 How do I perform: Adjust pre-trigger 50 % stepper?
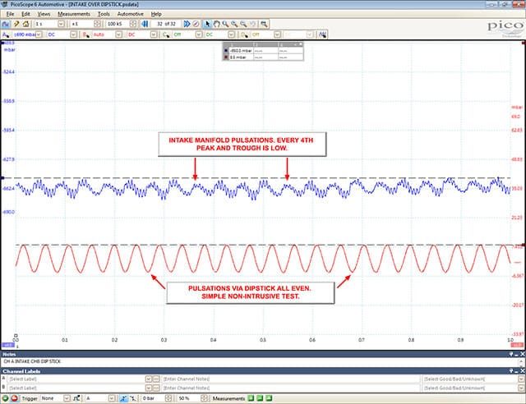tap(204, 398)
